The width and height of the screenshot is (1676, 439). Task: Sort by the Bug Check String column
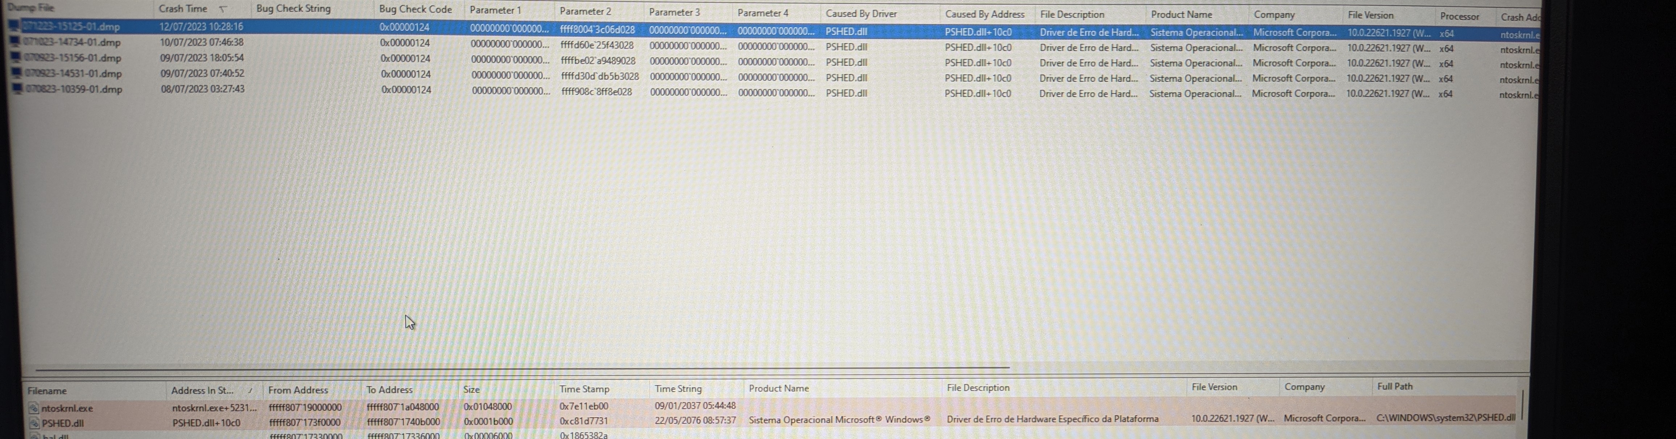point(294,8)
